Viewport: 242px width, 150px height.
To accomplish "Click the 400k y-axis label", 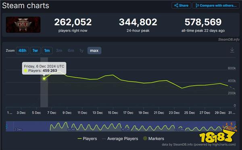I will point(232,80).
